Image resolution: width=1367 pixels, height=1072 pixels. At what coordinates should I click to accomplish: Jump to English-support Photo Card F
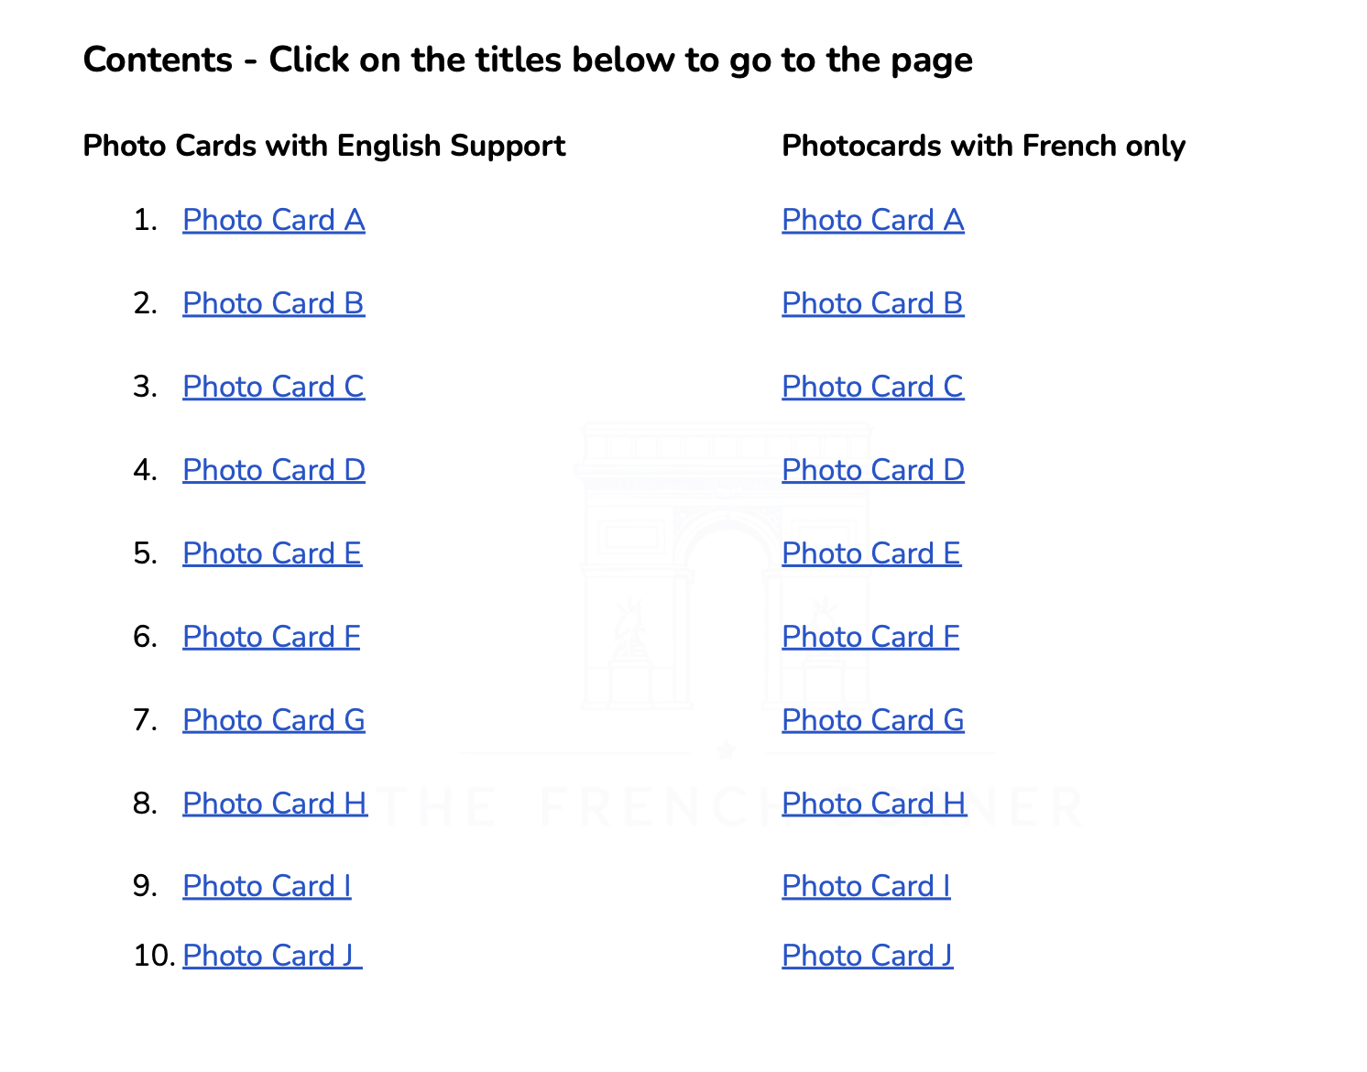271,638
